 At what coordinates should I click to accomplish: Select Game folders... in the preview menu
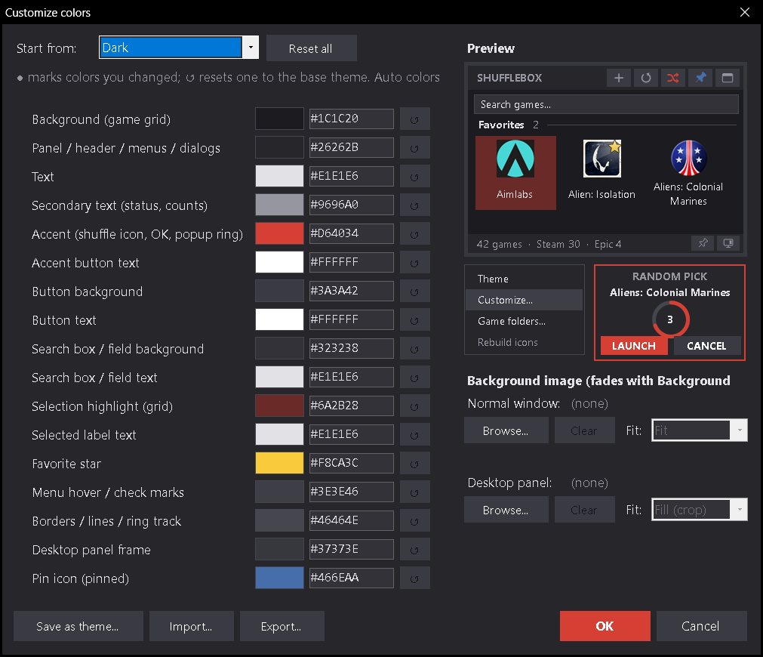(x=524, y=321)
